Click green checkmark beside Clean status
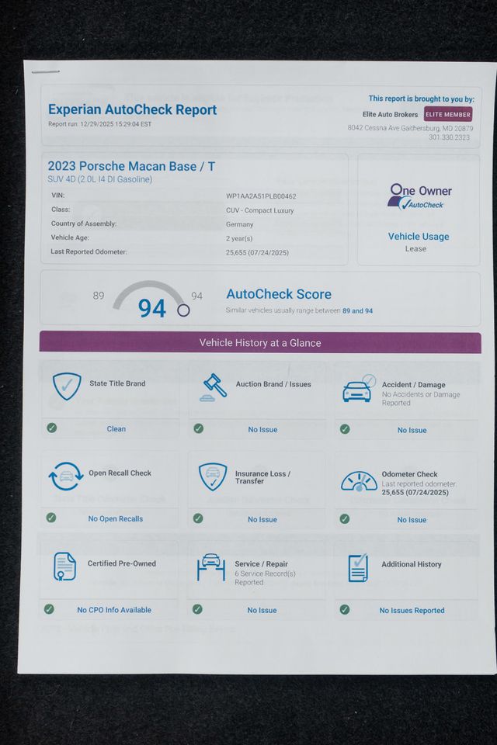 click(52, 428)
